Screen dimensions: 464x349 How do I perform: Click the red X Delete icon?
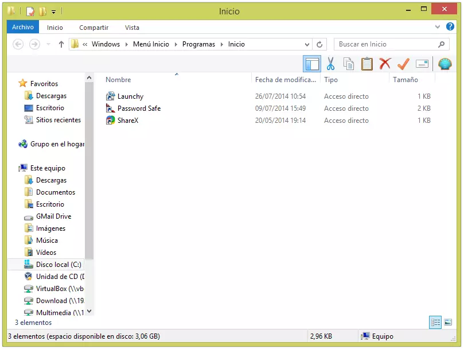[385, 64]
